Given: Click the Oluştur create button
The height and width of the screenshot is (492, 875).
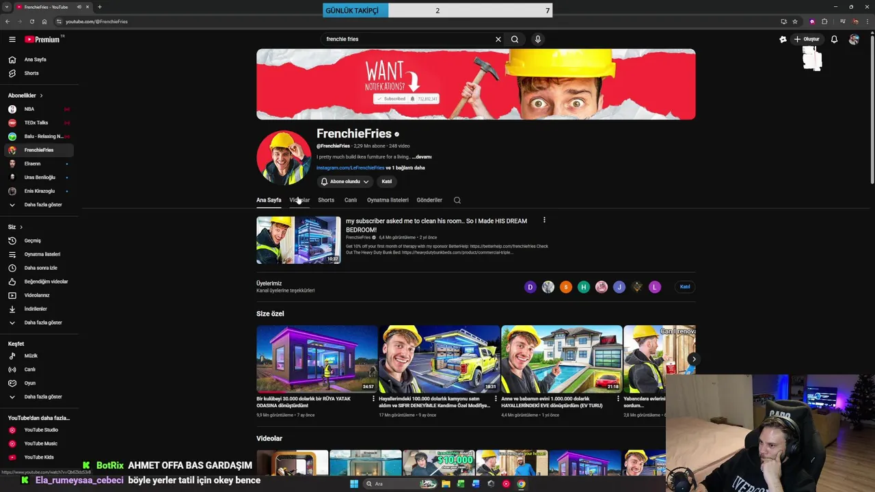Looking at the screenshot, I should (807, 39).
